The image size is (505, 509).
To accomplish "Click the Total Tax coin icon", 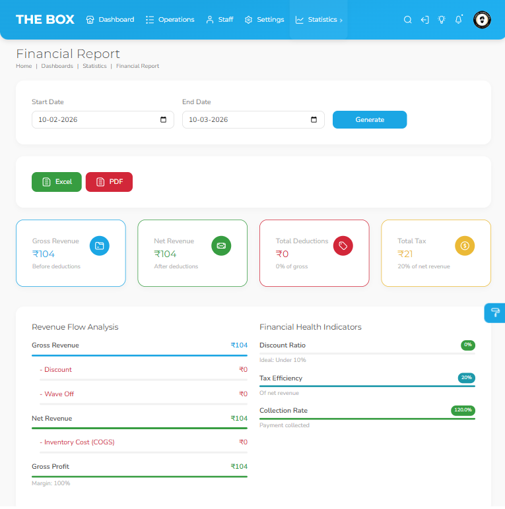I will pyautogui.click(x=465, y=246).
